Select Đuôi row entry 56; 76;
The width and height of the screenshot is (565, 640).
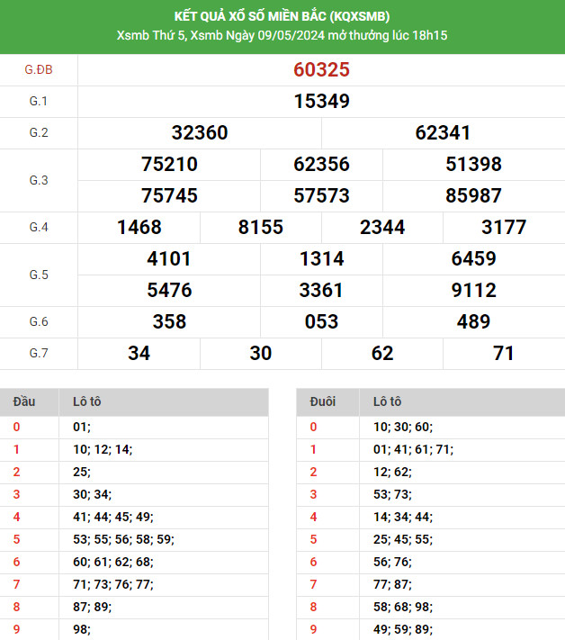pyautogui.click(x=392, y=562)
